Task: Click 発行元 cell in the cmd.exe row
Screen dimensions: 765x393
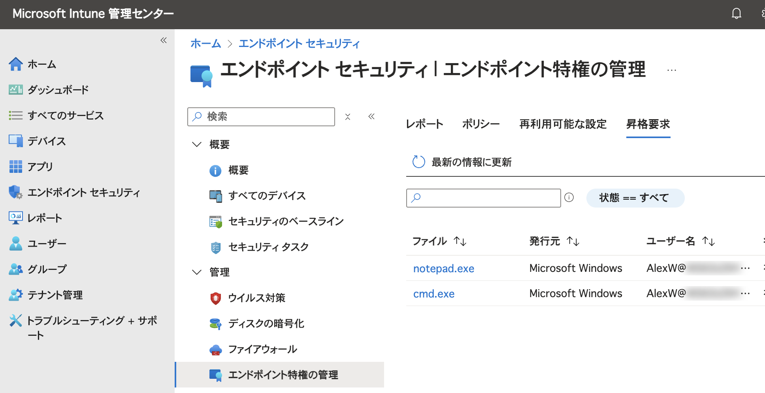Action: click(576, 294)
